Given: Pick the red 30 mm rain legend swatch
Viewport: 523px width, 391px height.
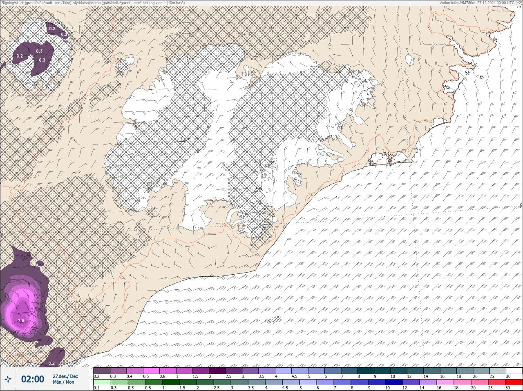Looking at the screenshot, I should coord(514,382).
